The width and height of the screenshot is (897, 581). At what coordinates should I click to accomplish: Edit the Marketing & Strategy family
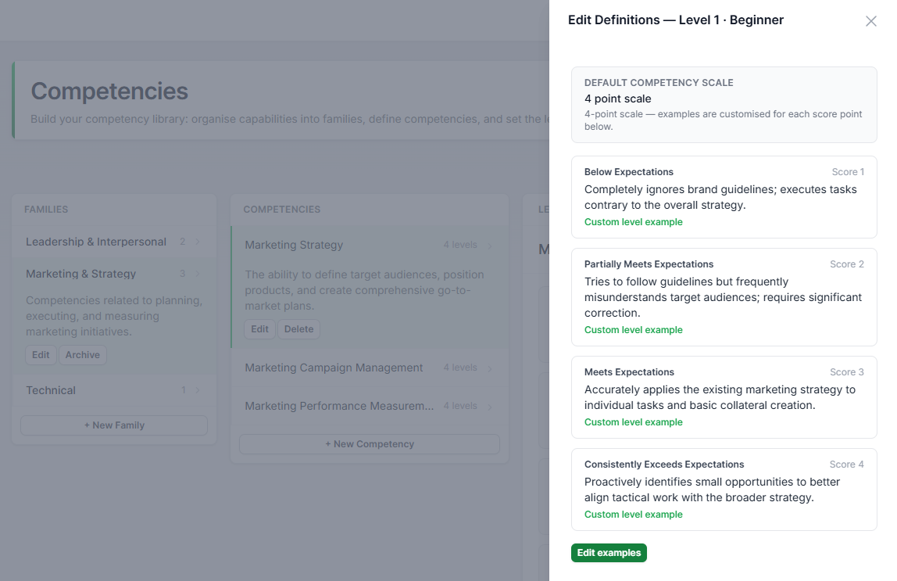pos(41,355)
